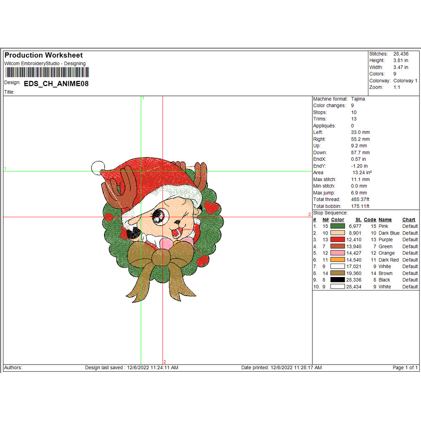The height and width of the screenshot is (421, 421).
Task: Click the green color swatch in stop 1
Action: pos(338,226)
